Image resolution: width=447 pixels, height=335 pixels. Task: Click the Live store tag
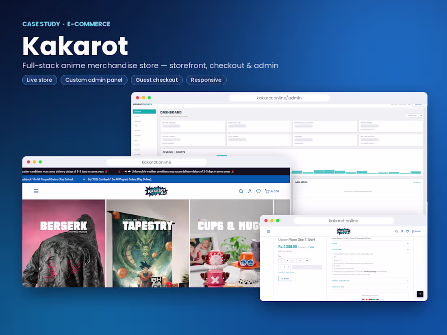point(40,80)
